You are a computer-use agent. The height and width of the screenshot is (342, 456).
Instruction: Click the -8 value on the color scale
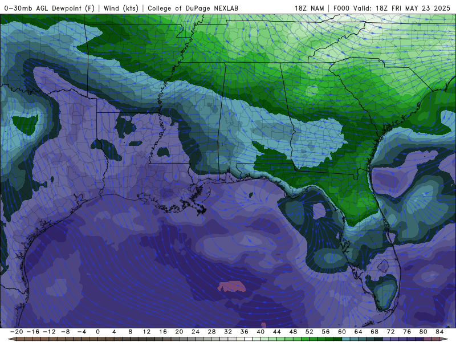click(x=66, y=332)
